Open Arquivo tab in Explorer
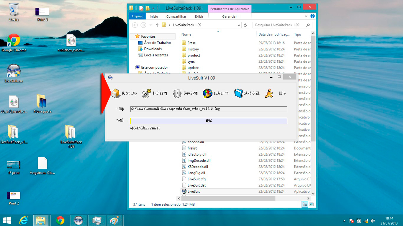The image size is (403, 226). click(x=137, y=16)
